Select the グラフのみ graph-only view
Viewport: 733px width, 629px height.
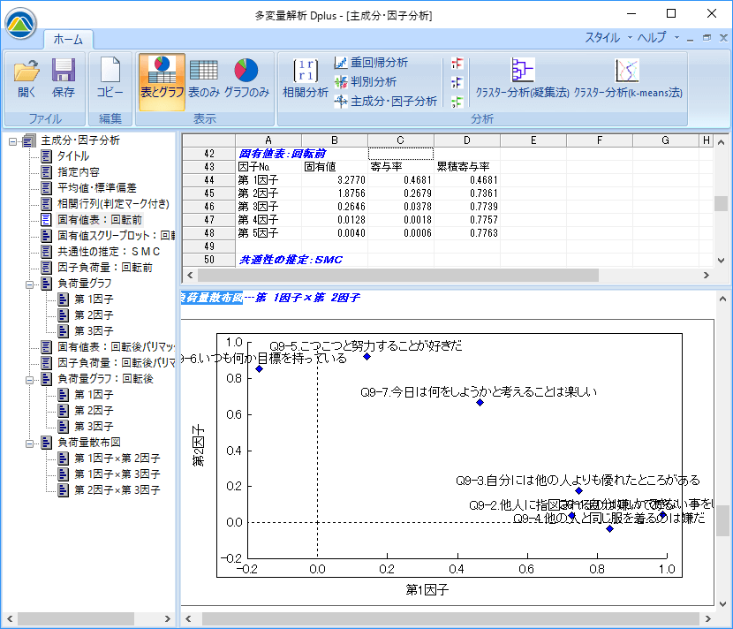pos(246,77)
